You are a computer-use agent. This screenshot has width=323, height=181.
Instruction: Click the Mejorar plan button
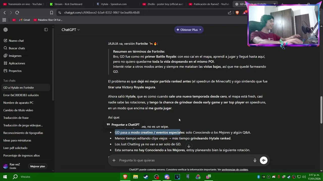[x=38, y=166]
